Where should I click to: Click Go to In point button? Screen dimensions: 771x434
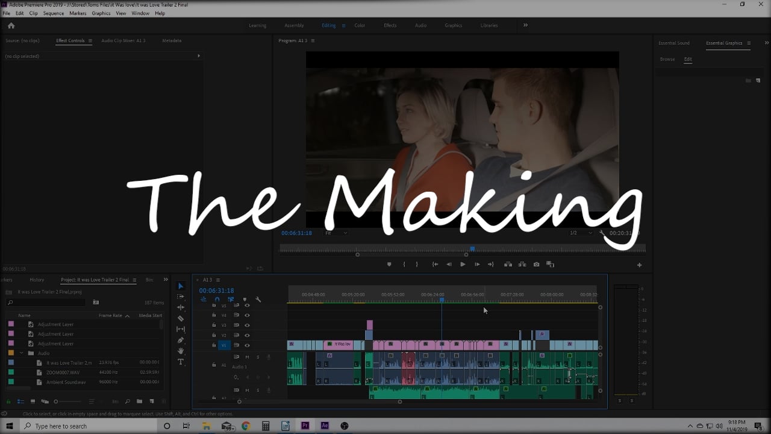pos(435,265)
